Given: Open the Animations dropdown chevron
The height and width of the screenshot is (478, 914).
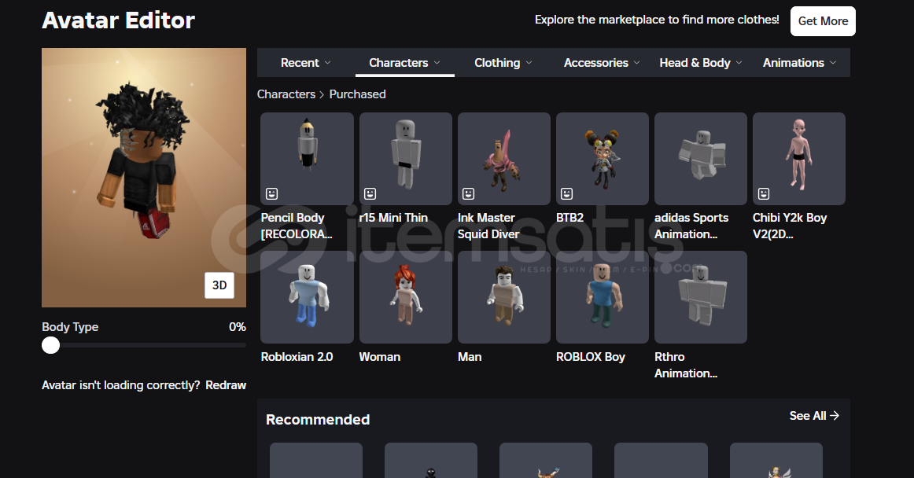Looking at the screenshot, I should coord(833,63).
